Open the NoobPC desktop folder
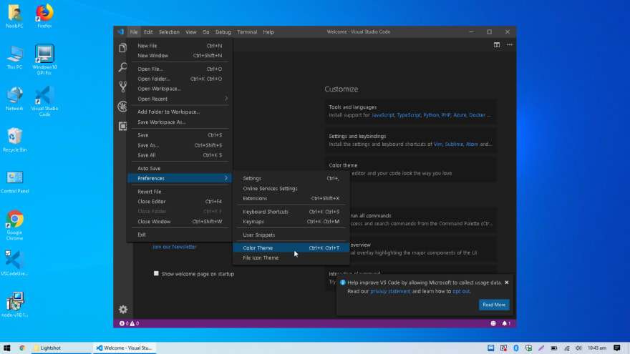The height and width of the screenshot is (354, 630). pos(14,16)
